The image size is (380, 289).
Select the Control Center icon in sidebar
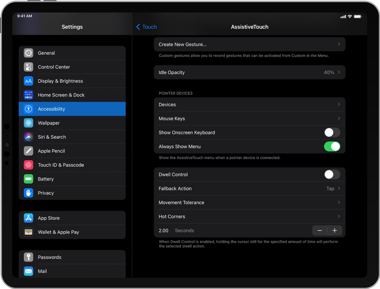[28, 67]
